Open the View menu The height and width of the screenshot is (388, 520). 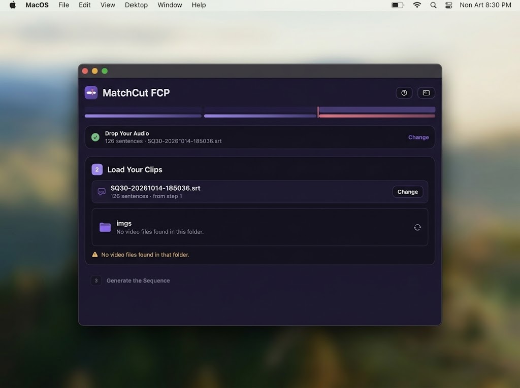point(108,5)
